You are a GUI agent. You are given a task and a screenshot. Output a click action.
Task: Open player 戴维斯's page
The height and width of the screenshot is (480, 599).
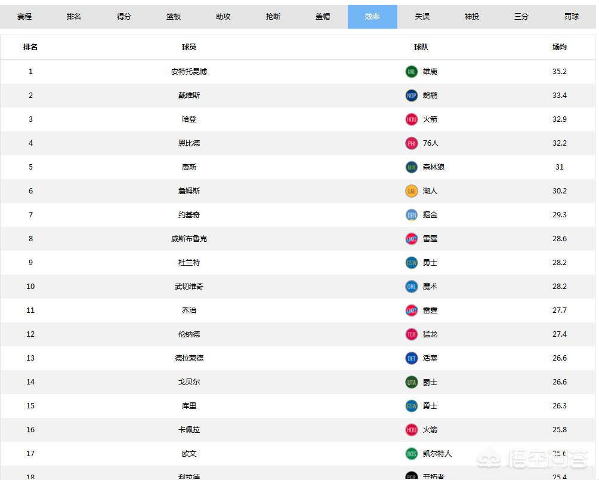189,95
